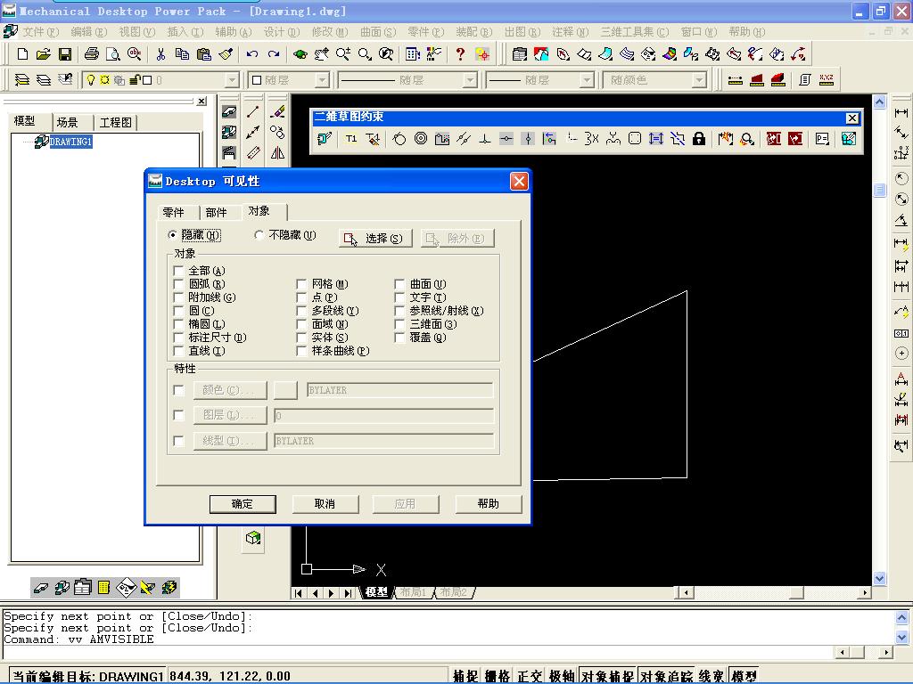Switch to the 场景 browser tab
Screen dimensions: 913x684
(67, 122)
